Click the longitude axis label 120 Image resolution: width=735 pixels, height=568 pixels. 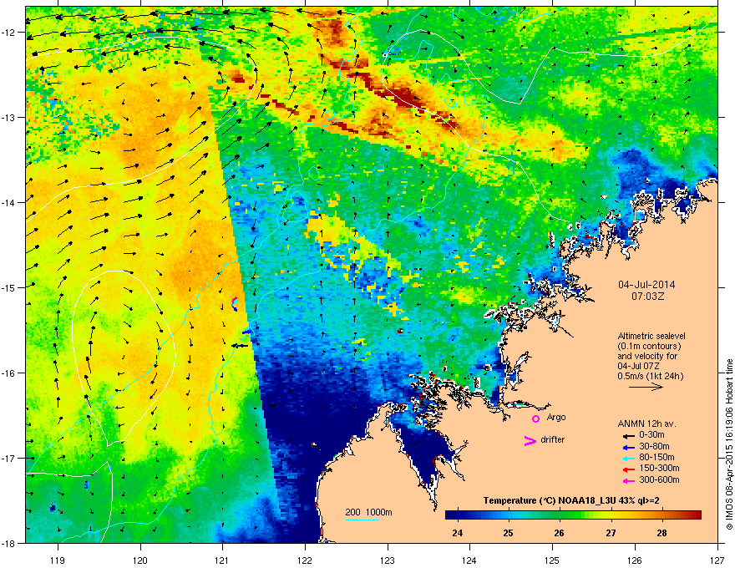coord(140,560)
